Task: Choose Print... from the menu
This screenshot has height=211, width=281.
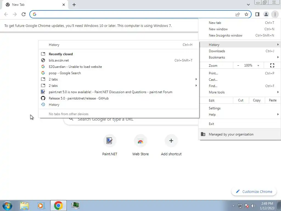Action: pos(240,73)
